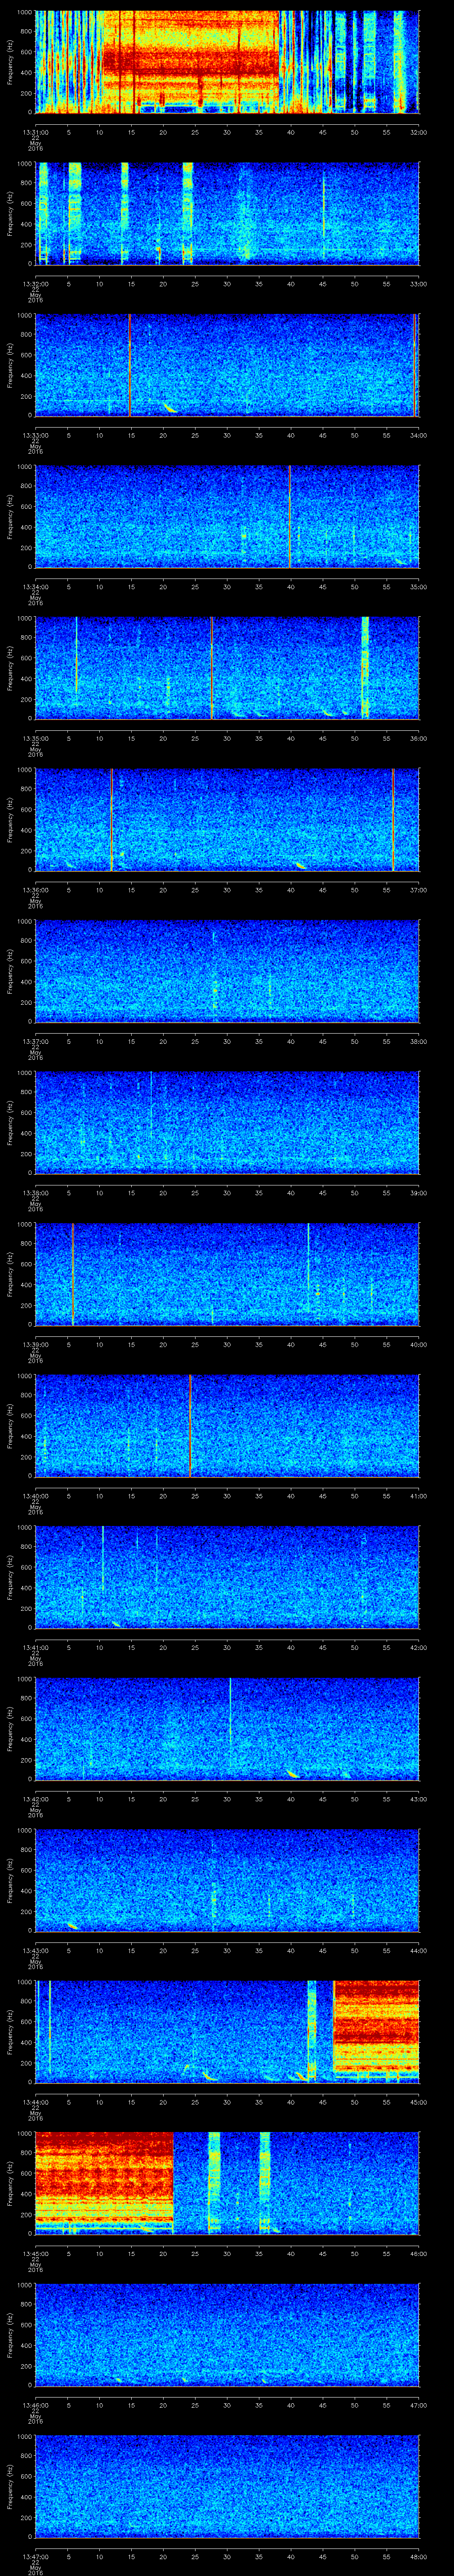This screenshot has height=2576, width=454.
Task: Click the 13:42:00 start time label
Action: [x=35, y=1799]
